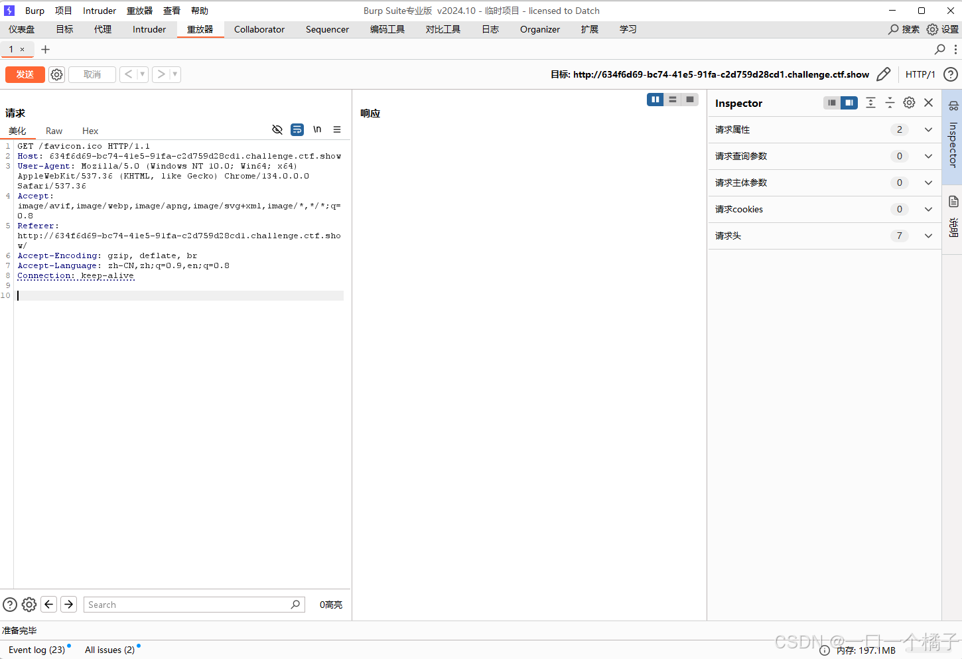Open notes sidebar document icon
962x659 pixels.
point(953,202)
